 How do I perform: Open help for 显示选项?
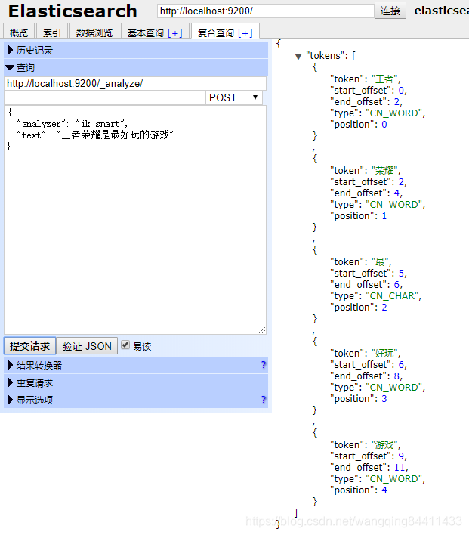coord(264,400)
